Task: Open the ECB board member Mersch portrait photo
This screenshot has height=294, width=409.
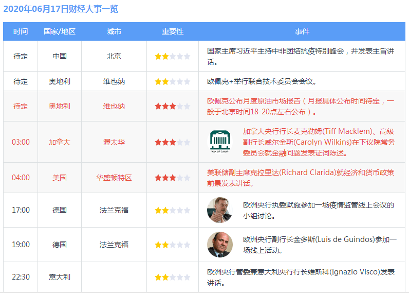Action: (220, 210)
